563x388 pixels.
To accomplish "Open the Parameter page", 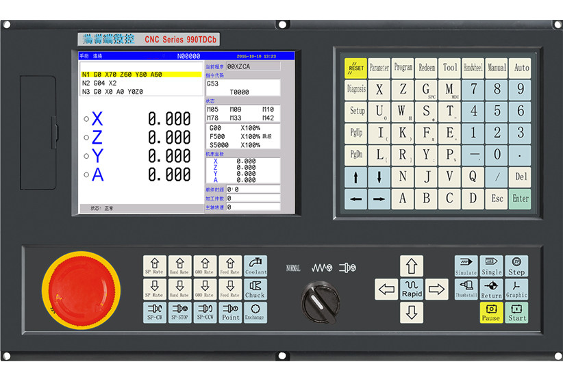I will pos(379,68).
